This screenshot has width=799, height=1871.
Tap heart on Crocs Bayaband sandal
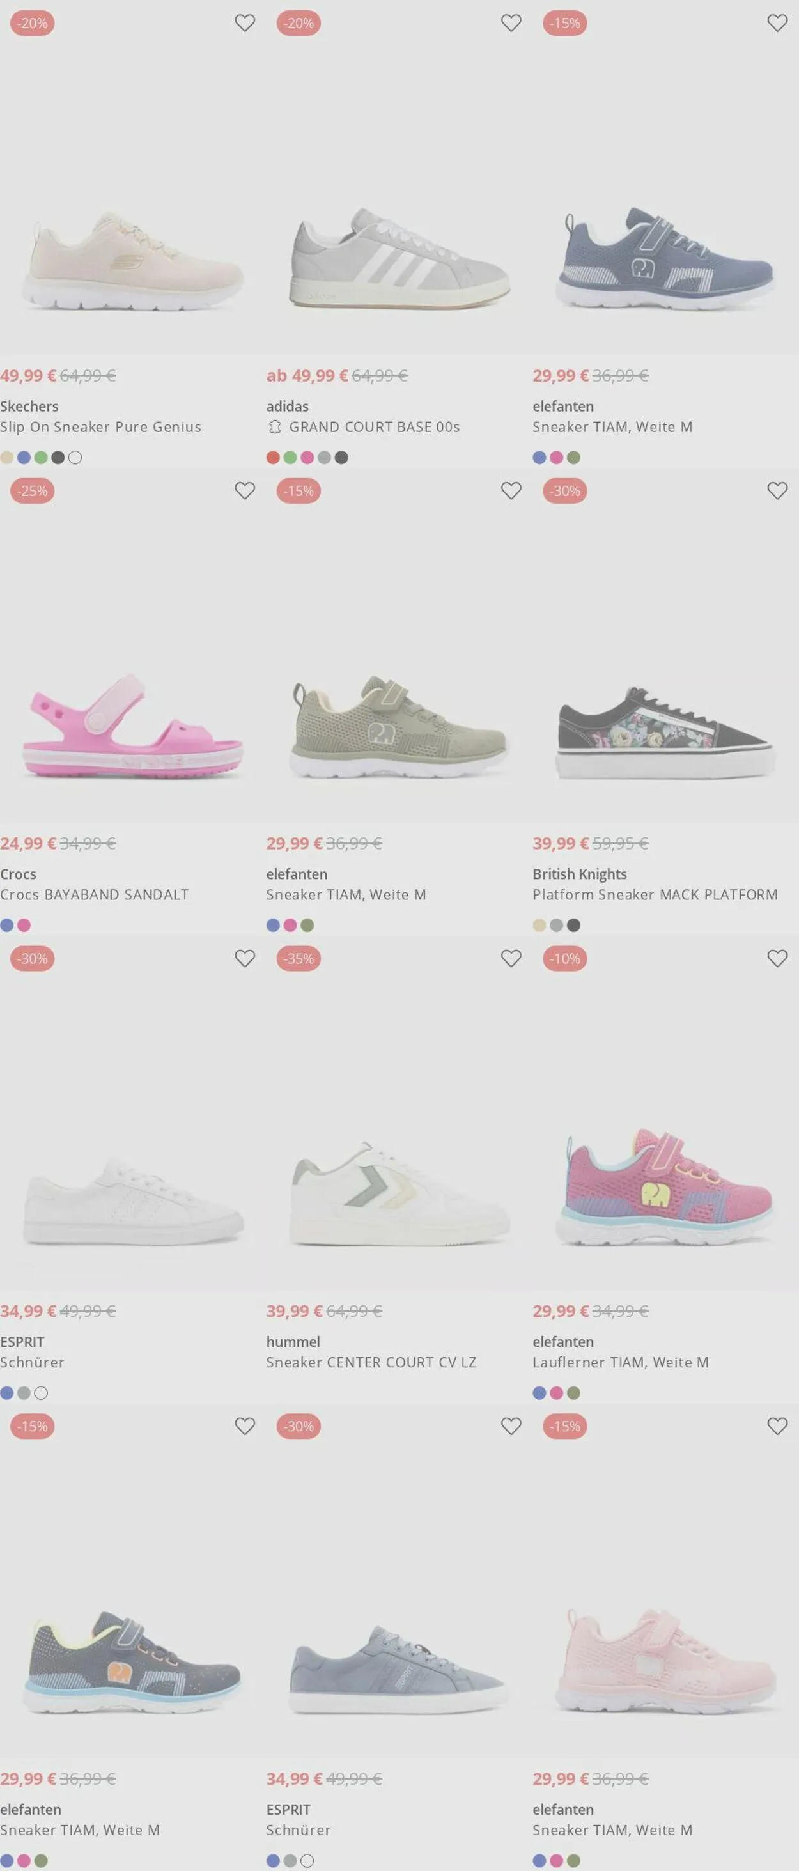coord(245,491)
